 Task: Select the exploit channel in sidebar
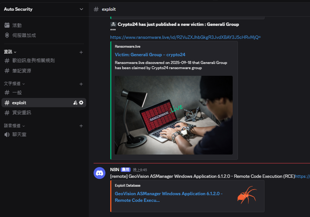(44, 102)
